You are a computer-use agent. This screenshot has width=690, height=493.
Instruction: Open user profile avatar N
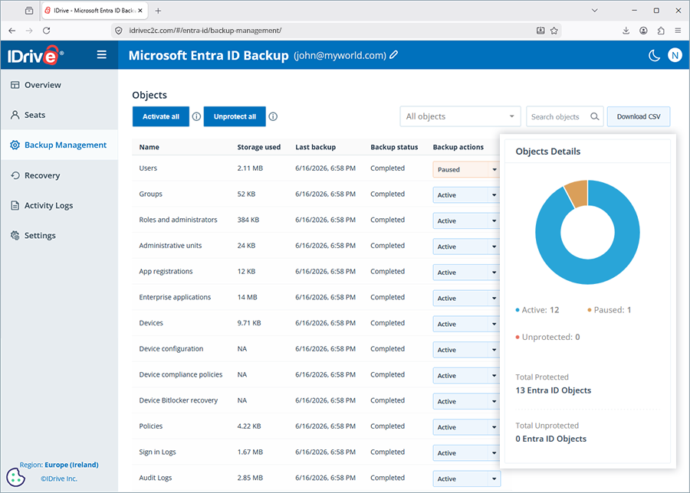coord(675,55)
